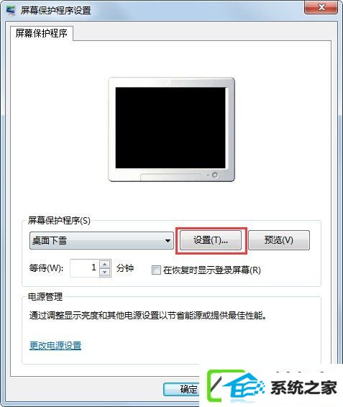Enable 在恢复时显示登录屏幕 checkbox

click(156, 270)
